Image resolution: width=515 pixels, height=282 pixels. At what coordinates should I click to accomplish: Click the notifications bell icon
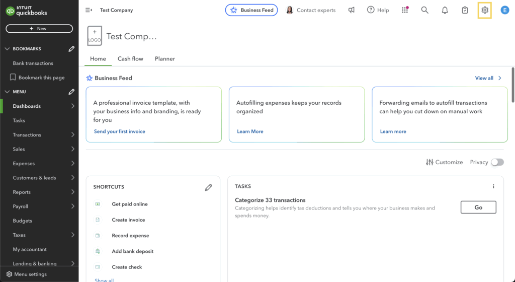click(x=445, y=10)
